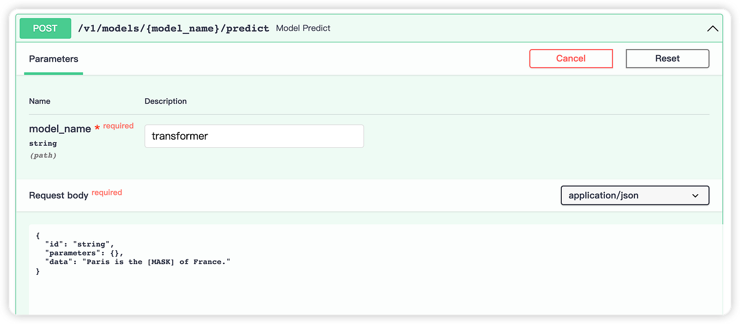Click the required label next to Request body
Image resolution: width=740 pixels, height=324 pixels.
[x=107, y=192]
